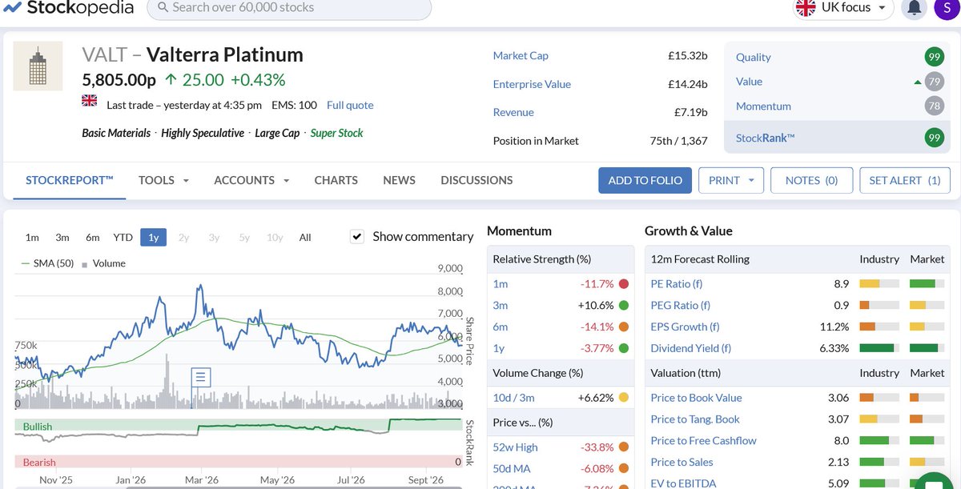Click the PE Ratio industry bar
Viewport: 961px width, 489px height.
click(x=879, y=283)
